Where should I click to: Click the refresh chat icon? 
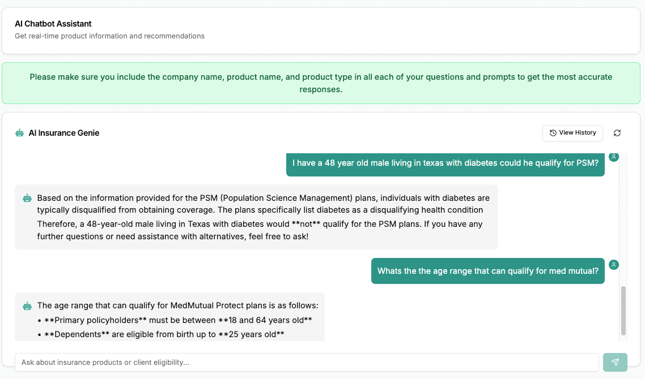click(x=617, y=133)
